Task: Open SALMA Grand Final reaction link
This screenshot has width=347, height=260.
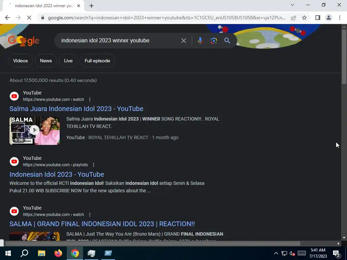Action: click(102, 224)
